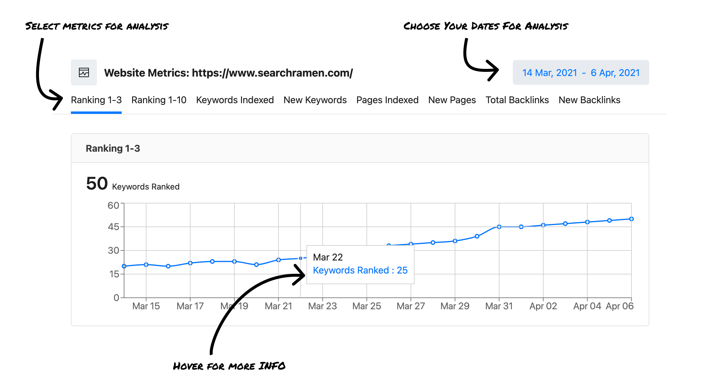This screenshot has height=390, width=716.
Task: Click the Apr 02 data point
Action: tap(543, 225)
